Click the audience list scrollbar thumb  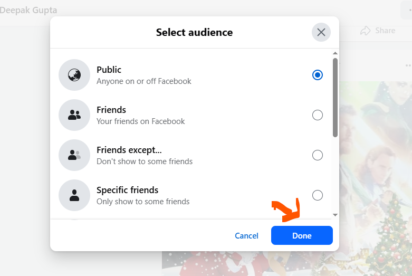pos(335,98)
